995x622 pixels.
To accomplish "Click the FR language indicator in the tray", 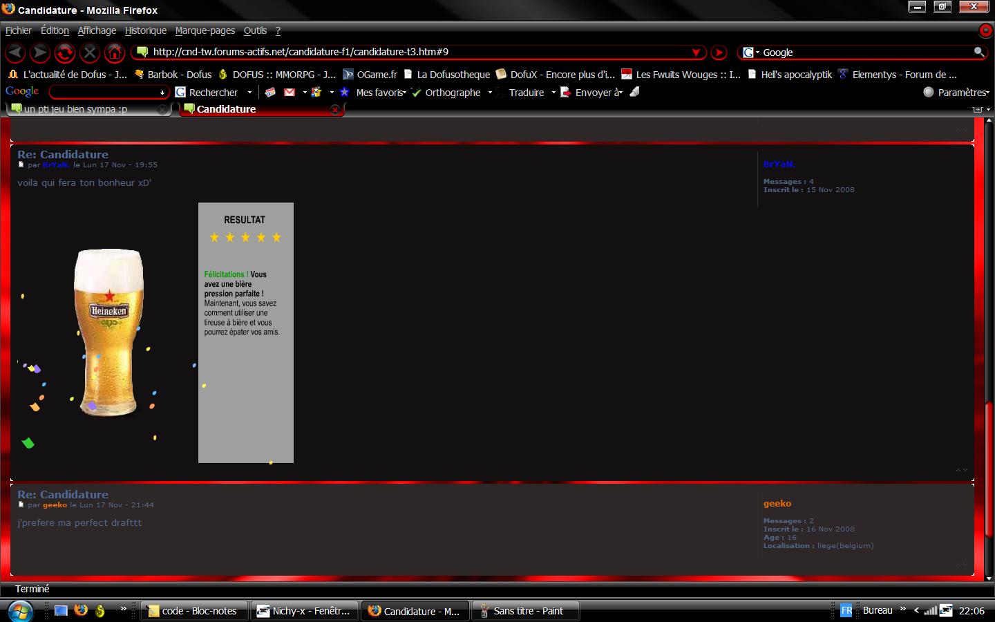I will (846, 611).
